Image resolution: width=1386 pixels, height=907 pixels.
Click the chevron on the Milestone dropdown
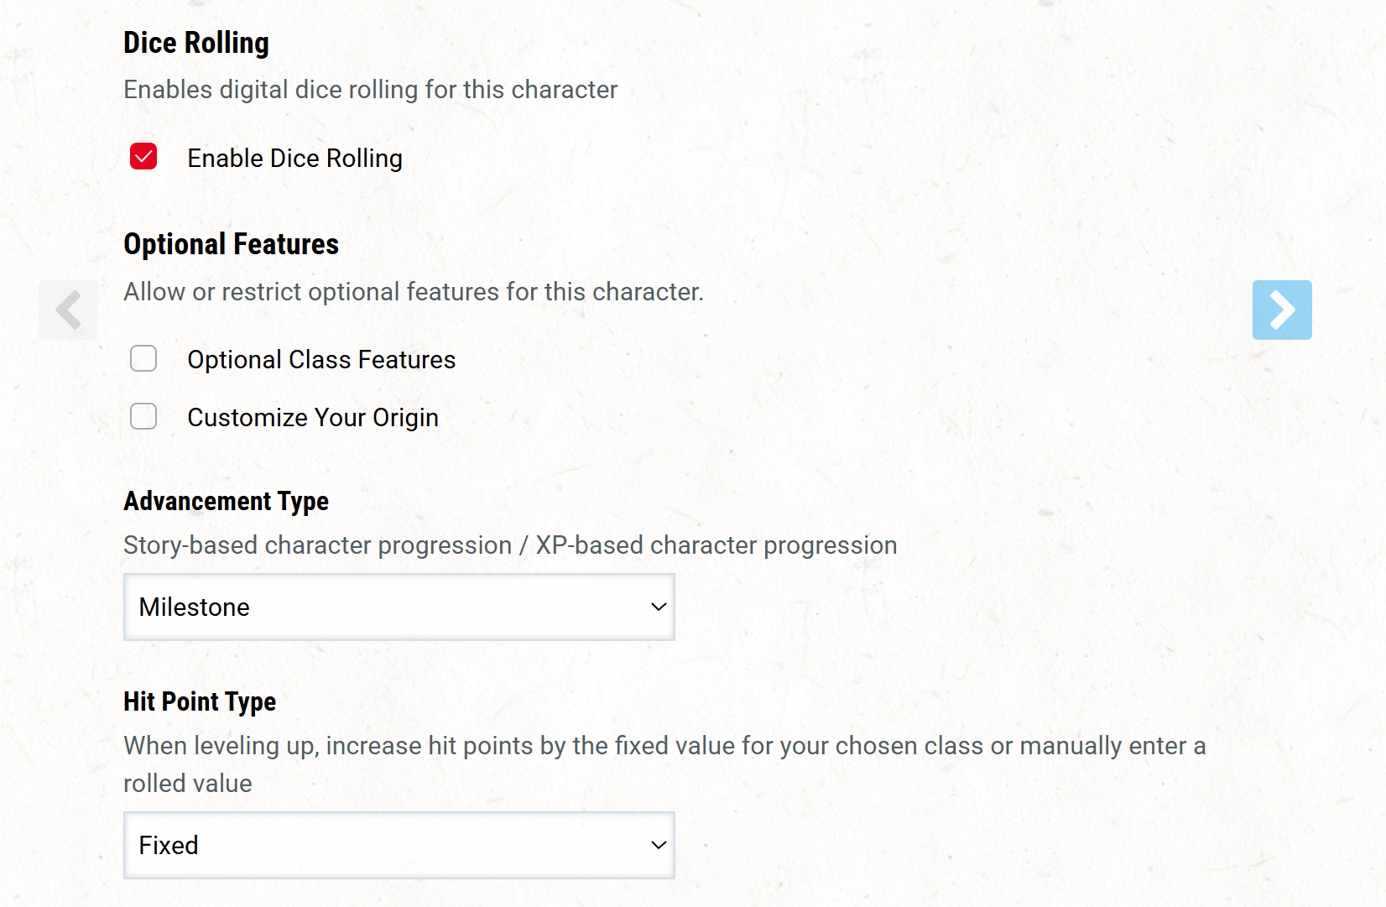659,607
